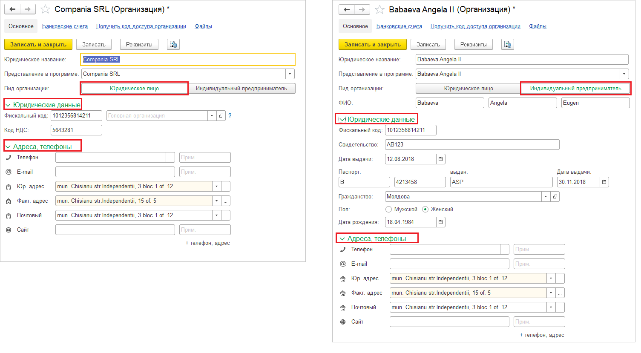Click ellipsis next to Телефон in Babaeva window
641x353 pixels.
505,250
